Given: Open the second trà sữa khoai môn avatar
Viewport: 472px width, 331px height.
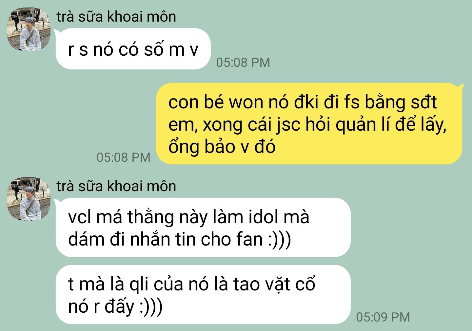Looking at the screenshot, I should [29, 199].
